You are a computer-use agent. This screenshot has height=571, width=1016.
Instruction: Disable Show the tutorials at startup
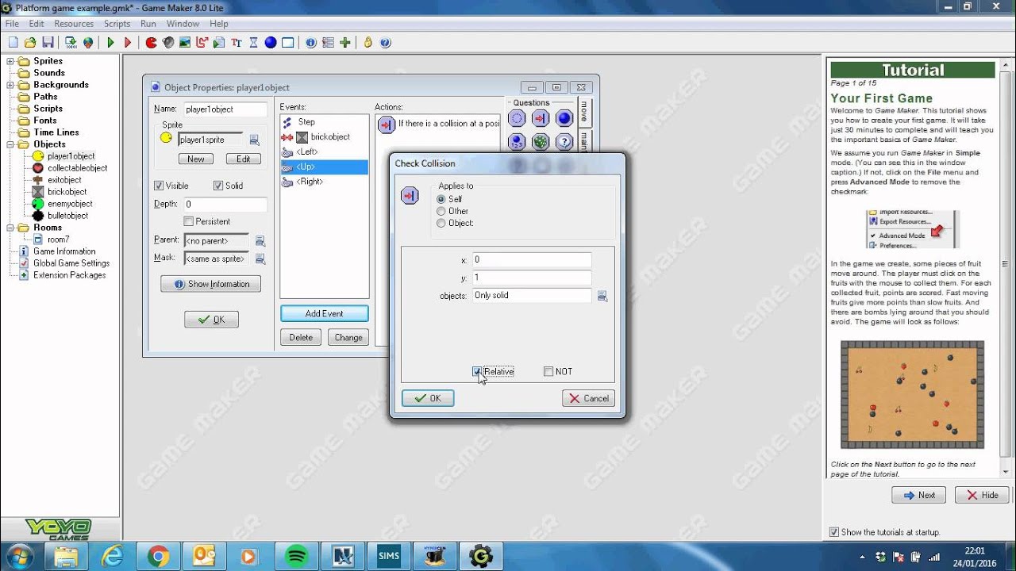tap(833, 532)
